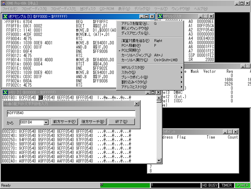Image resolution: width=251 pixels, height=189 pixels.
Task: Open the から address dropdown arrow
Action: (46, 123)
